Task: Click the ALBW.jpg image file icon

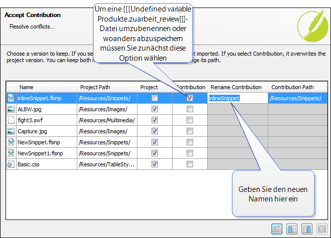Action: [11, 109]
